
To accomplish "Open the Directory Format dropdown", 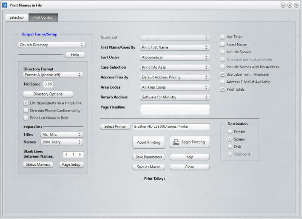I will tap(53, 75).
